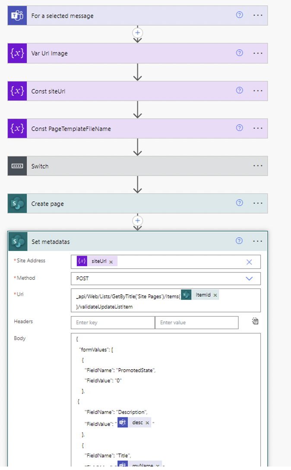Click the Teams icon inside the desc token
The width and height of the screenshot is (291, 470).
(x=122, y=423)
